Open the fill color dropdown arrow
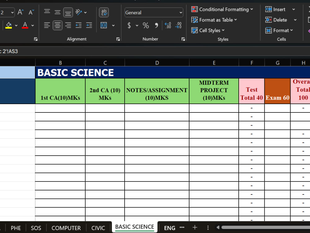310x233 pixels. 16,25
